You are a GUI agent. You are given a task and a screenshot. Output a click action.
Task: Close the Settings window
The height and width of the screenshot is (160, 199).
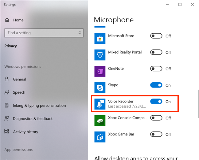click(x=193, y=5)
